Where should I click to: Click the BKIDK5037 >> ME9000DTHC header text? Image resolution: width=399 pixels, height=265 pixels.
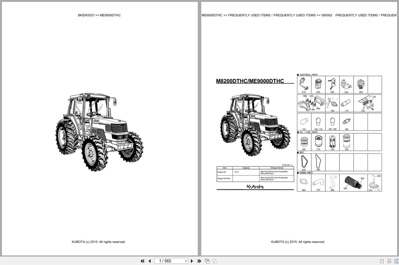(99, 15)
